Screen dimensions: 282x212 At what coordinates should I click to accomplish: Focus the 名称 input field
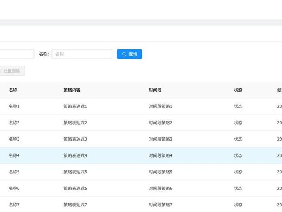pos(82,54)
